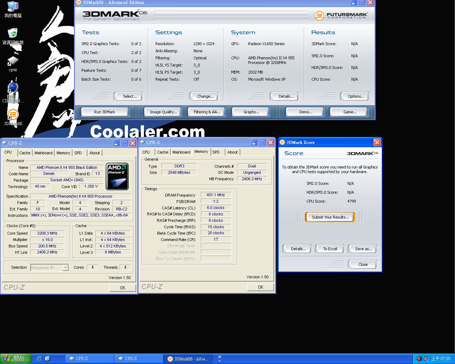The height and width of the screenshot is (364, 455).
Task: Click the Core Speed value 3208.3 MHz
Action: pyautogui.click(x=47, y=233)
